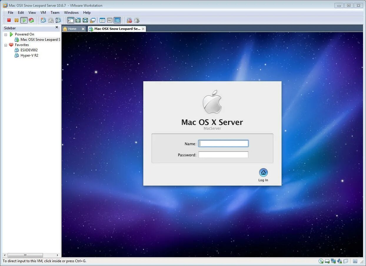Screen dimensions: 366x266
Task: Click the sidebar horizontal scrollbar thumb
Action: [25, 255]
